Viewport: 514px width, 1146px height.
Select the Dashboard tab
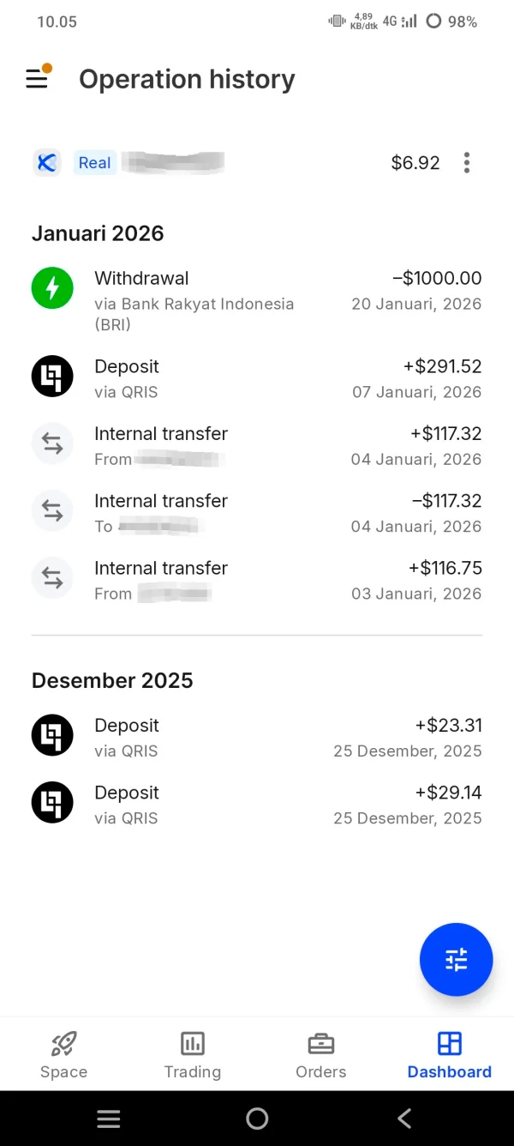(x=449, y=1054)
